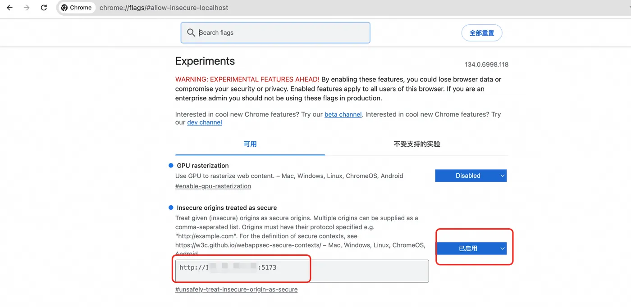Click the Chrome logo site chip
Viewport: 631px width, 307px height.
click(x=76, y=8)
